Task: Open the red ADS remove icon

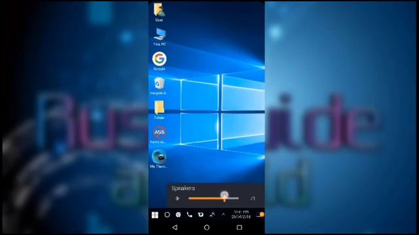Action: tap(159, 135)
